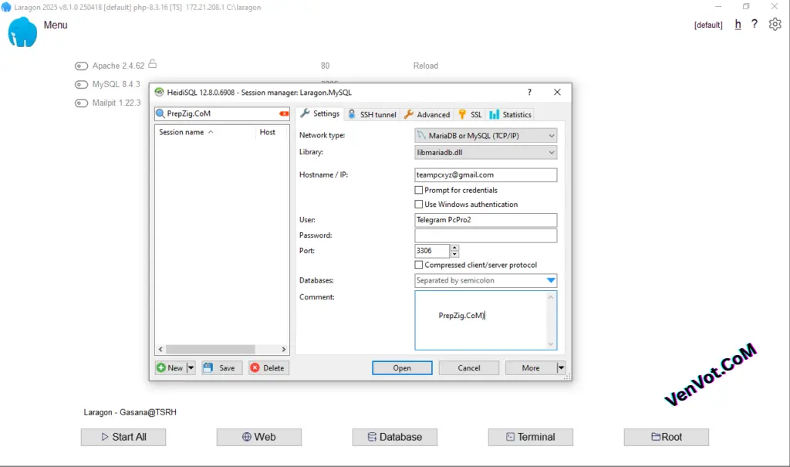The width and height of the screenshot is (790, 467).
Task: Open the Laragon elephant Menu icon
Action: pos(24,33)
